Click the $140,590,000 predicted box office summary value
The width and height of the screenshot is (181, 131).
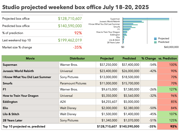(x=70, y=26)
